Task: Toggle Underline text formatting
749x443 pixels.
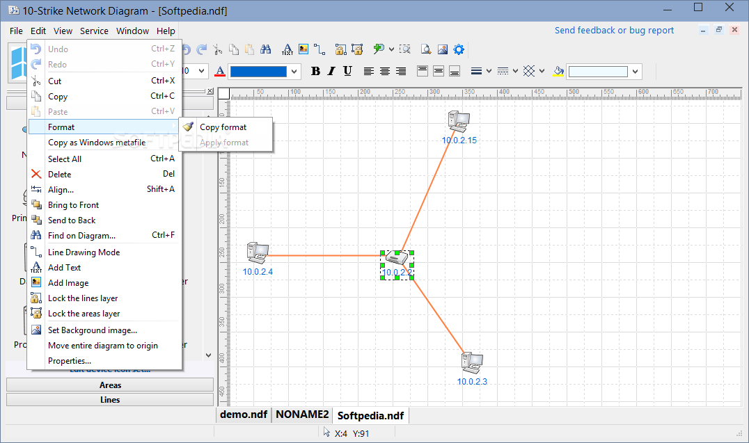Action: coord(348,71)
